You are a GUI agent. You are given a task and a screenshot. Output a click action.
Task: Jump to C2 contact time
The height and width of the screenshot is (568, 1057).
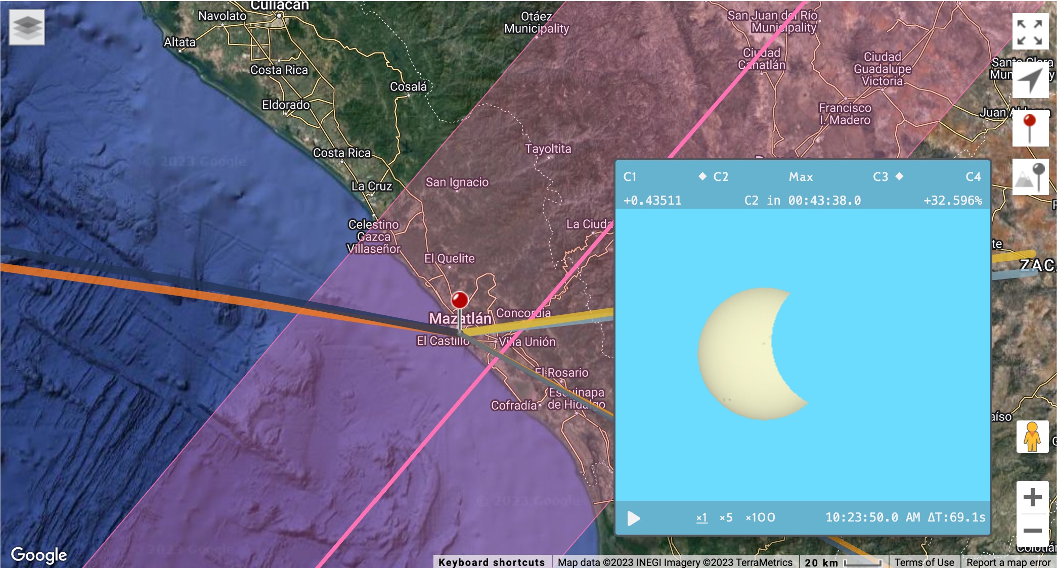point(721,177)
